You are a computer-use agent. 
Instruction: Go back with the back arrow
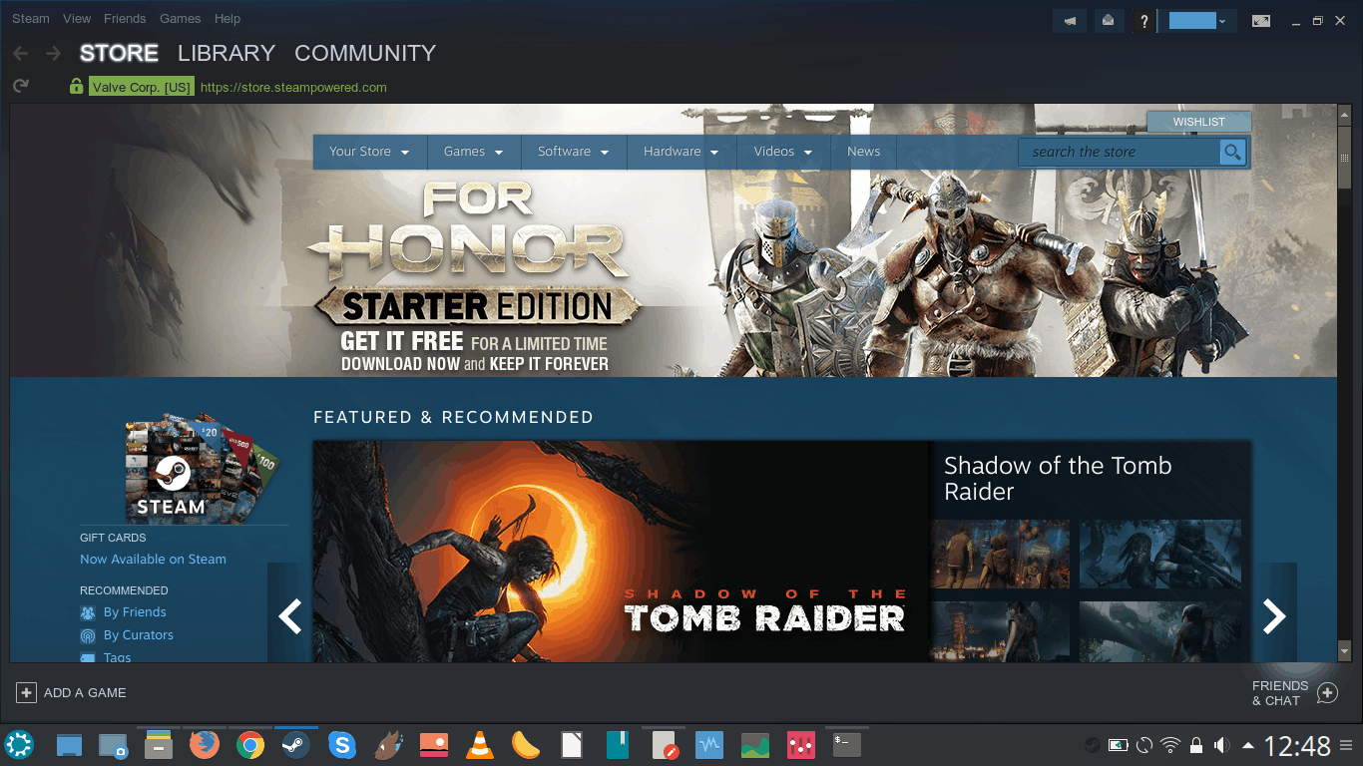[x=21, y=53]
